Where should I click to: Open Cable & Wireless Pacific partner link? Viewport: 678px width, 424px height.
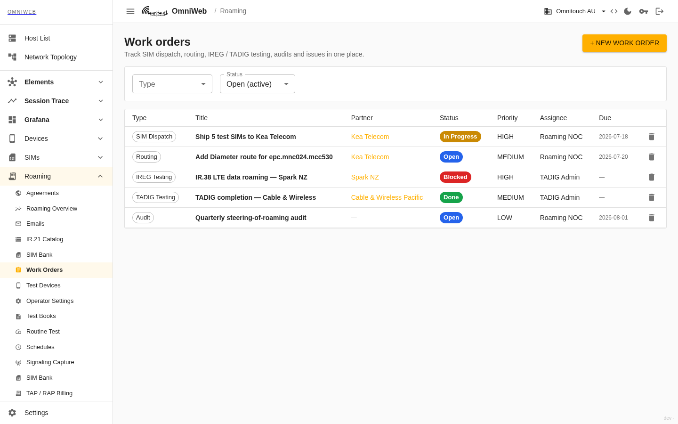tap(387, 197)
